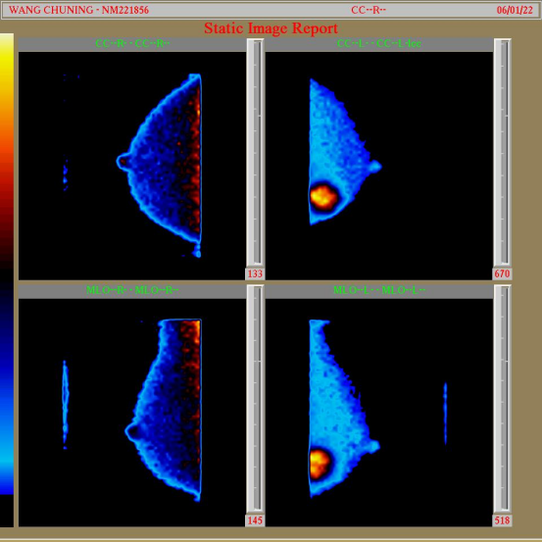Select the 133 max count value box
The width and height of the screenshot is (542, 542).
255,273
